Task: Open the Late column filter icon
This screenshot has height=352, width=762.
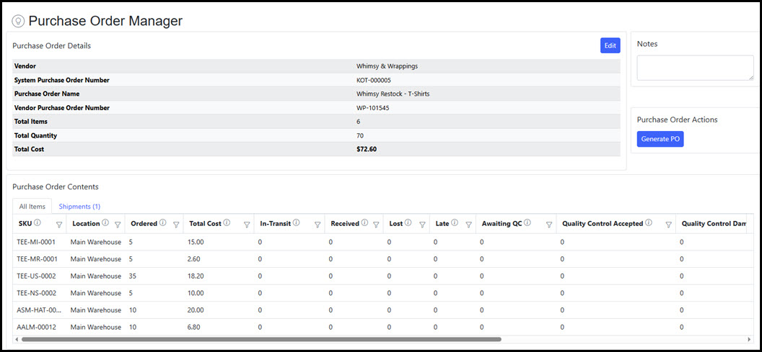Action: [468, 225]
